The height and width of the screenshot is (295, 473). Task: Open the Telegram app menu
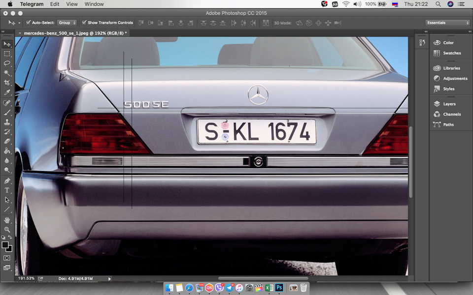[32, 4]
